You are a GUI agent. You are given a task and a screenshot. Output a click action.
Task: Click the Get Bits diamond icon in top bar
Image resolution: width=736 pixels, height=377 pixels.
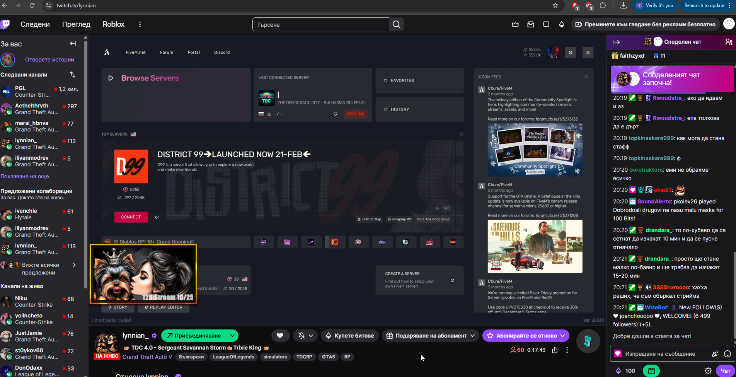562,24
